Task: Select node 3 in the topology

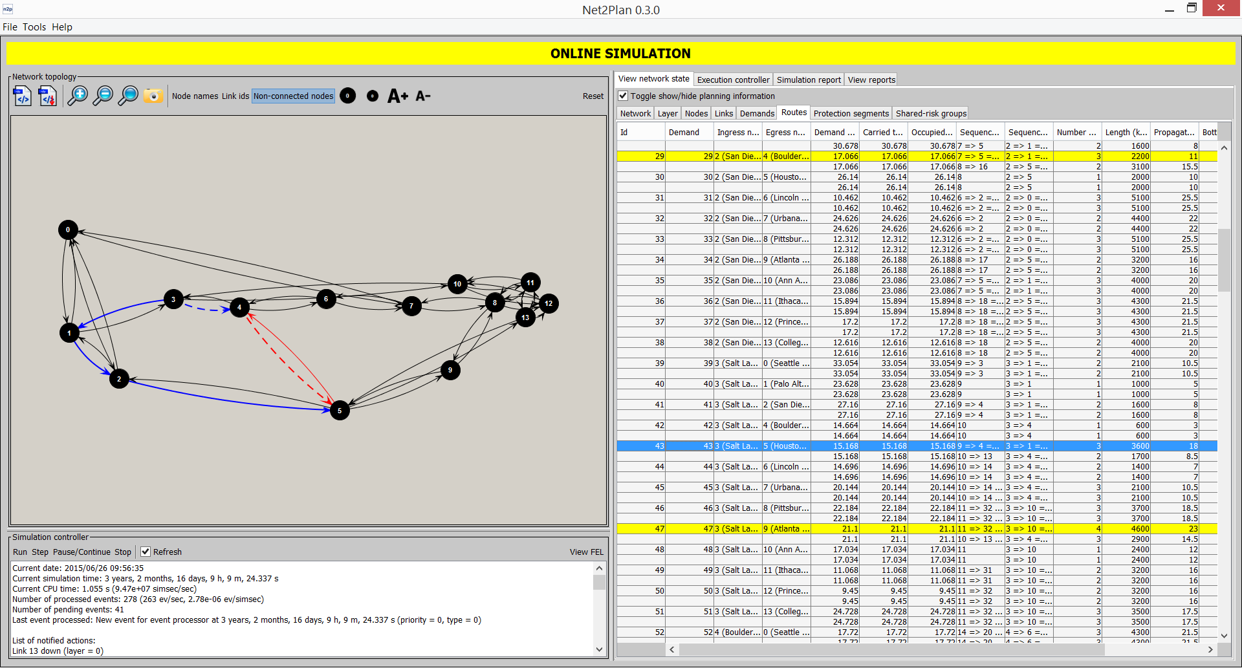Action: tap(173, 299)
